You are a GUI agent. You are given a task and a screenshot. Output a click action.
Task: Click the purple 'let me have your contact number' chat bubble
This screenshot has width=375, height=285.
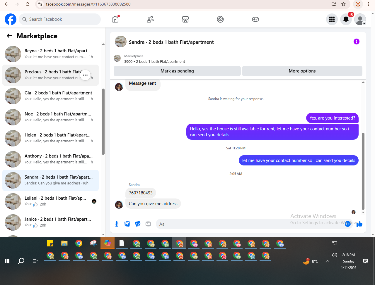(x=299, y=160)
